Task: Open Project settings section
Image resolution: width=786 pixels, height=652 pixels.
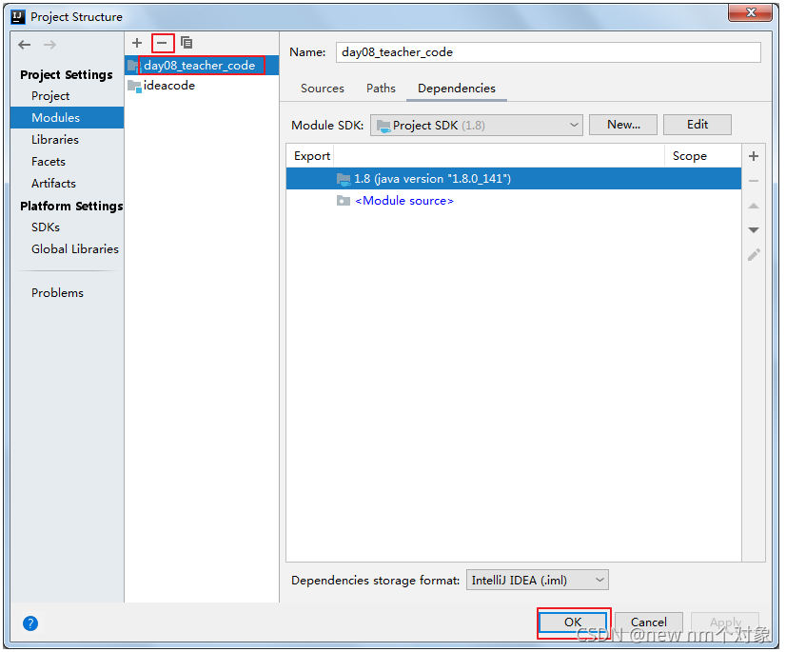Action: (x=50, y=96)
